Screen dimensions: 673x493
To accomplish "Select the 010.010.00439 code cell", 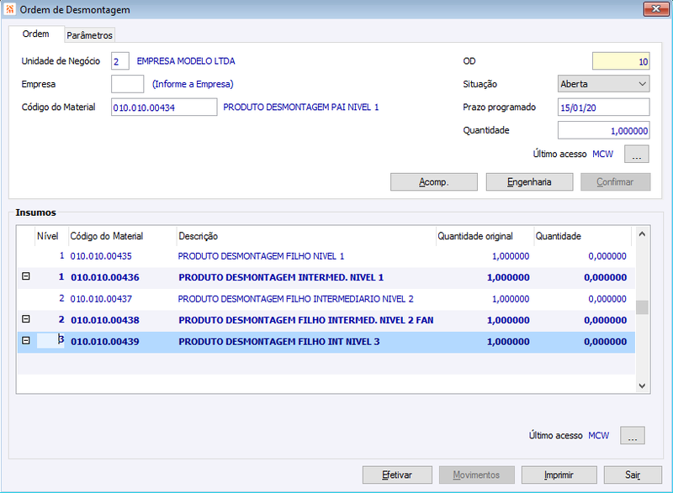I will pyautogui.click(x=105, y=342).
